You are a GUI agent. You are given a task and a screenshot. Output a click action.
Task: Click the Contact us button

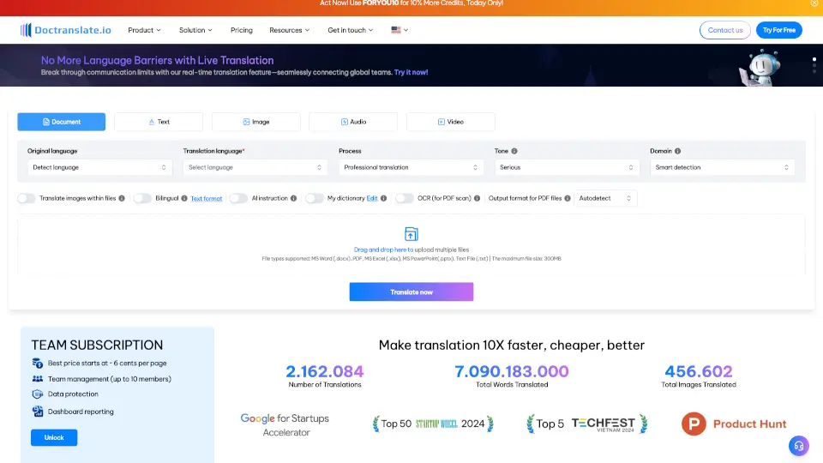click(x=725, y=30)
